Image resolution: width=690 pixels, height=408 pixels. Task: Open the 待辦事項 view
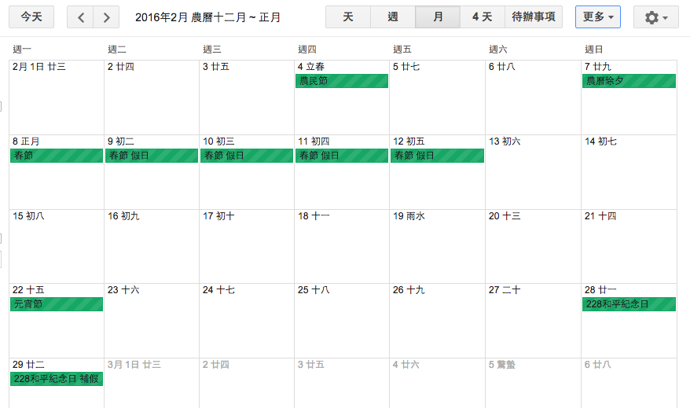point(533,17)
